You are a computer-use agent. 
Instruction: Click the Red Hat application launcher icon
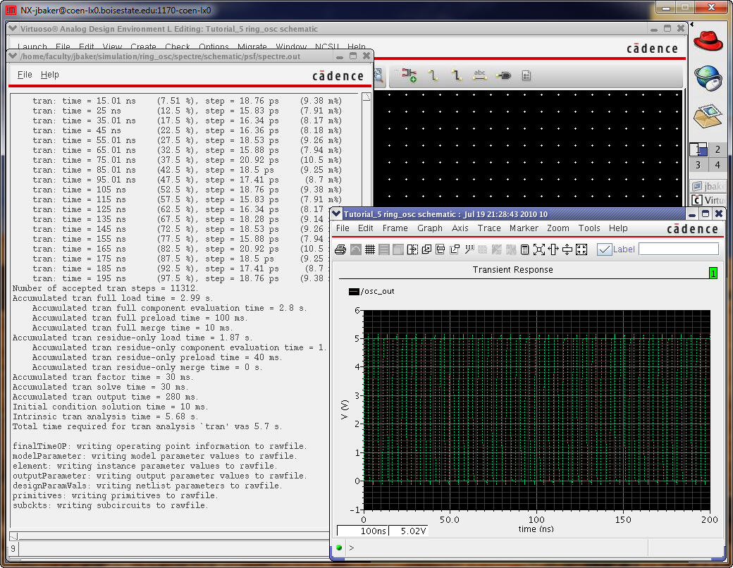(708, 42)
